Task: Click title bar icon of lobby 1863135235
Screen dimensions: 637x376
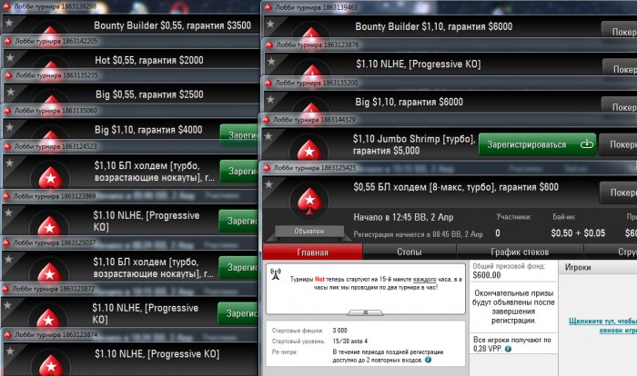Action: pos(8,75)
